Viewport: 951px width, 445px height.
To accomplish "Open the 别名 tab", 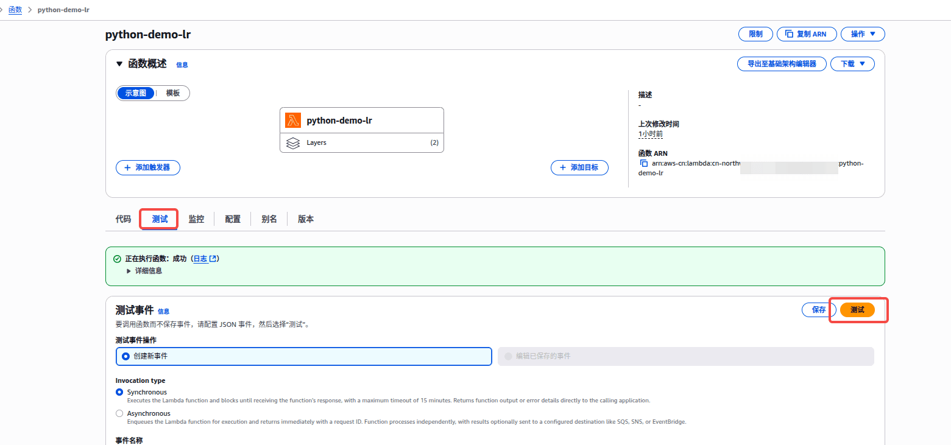I will coord(269,219).
